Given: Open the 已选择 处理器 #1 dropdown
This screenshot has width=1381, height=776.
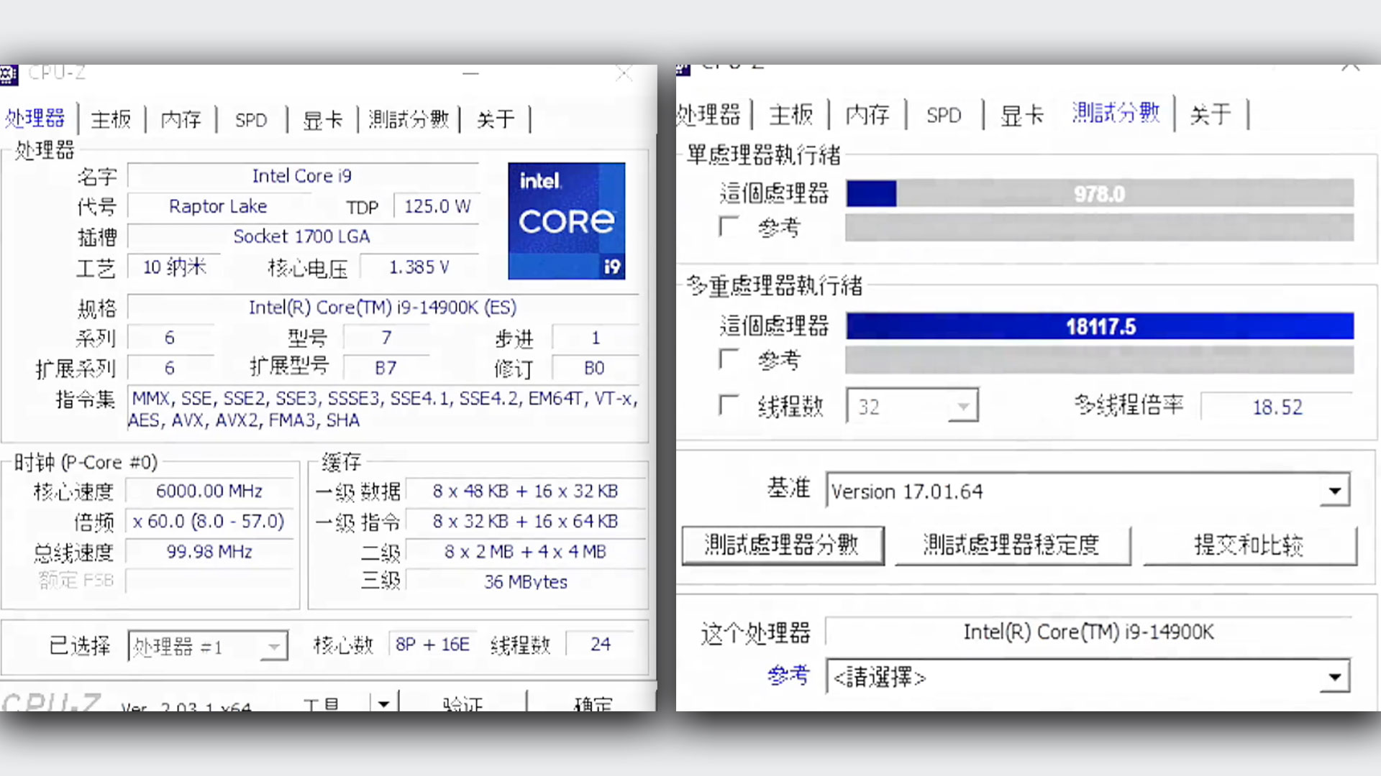Looking at the screenshot, I should [x=208, y=646].
